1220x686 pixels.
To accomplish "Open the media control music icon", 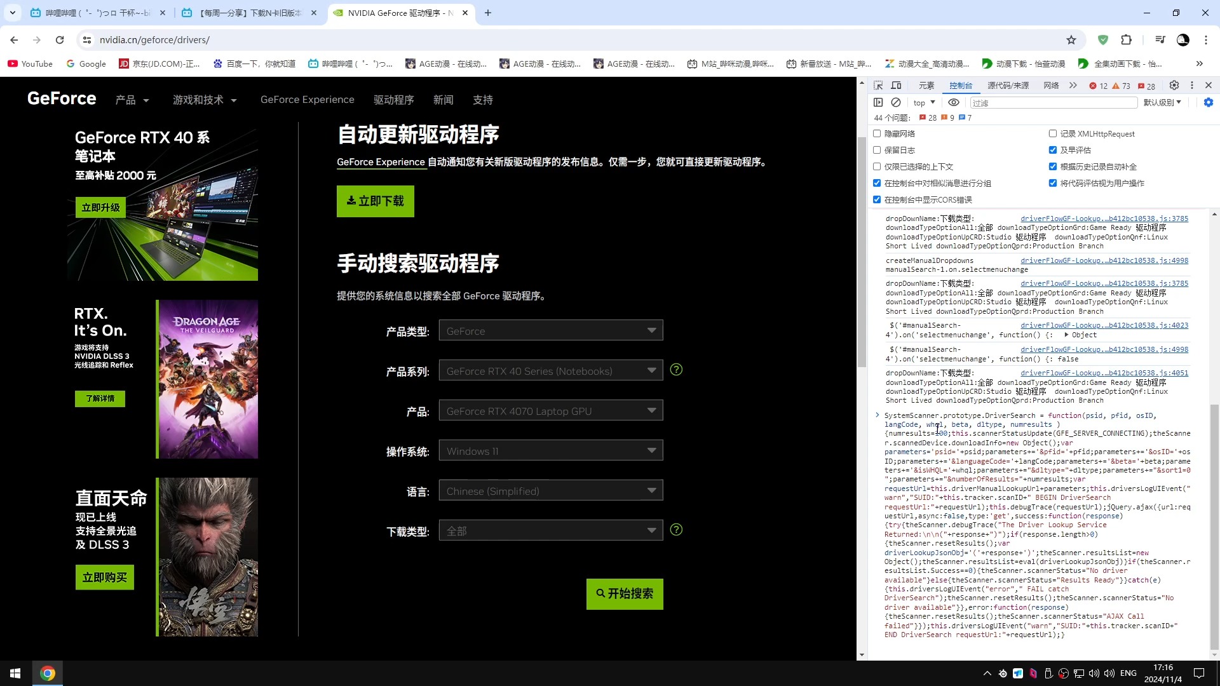I will pyautogui.click(x=1160, y=39).
